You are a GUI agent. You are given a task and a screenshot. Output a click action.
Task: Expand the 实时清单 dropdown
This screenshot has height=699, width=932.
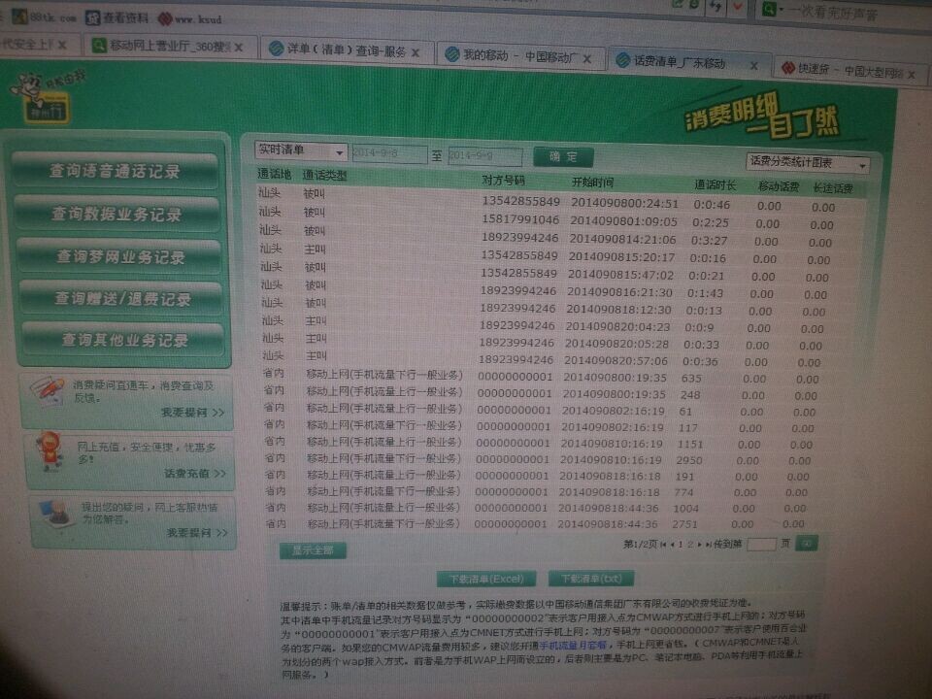[x=301, y=150]
